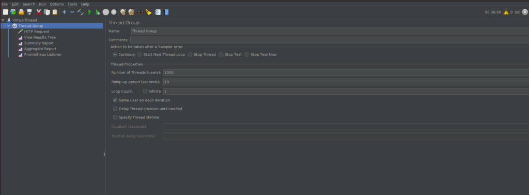Collapse the Thread Group tree node
This screenshot has height=195, width=529.
[x=8, y=26]
